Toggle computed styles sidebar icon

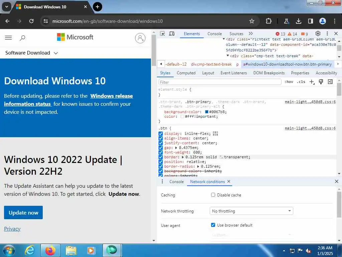[330, 82]
